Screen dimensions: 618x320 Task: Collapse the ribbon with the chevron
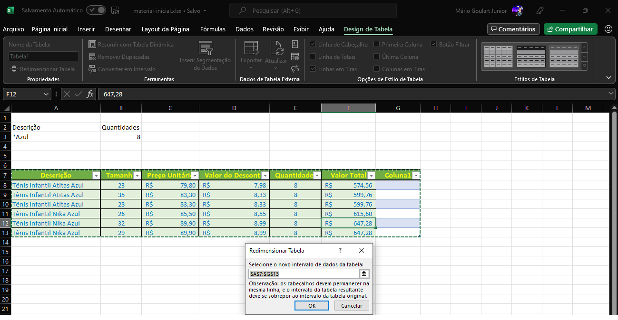pos(608,77)
